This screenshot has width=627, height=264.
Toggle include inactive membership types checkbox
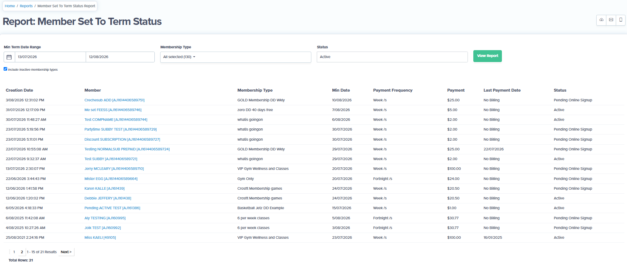[x=5, y=69]
